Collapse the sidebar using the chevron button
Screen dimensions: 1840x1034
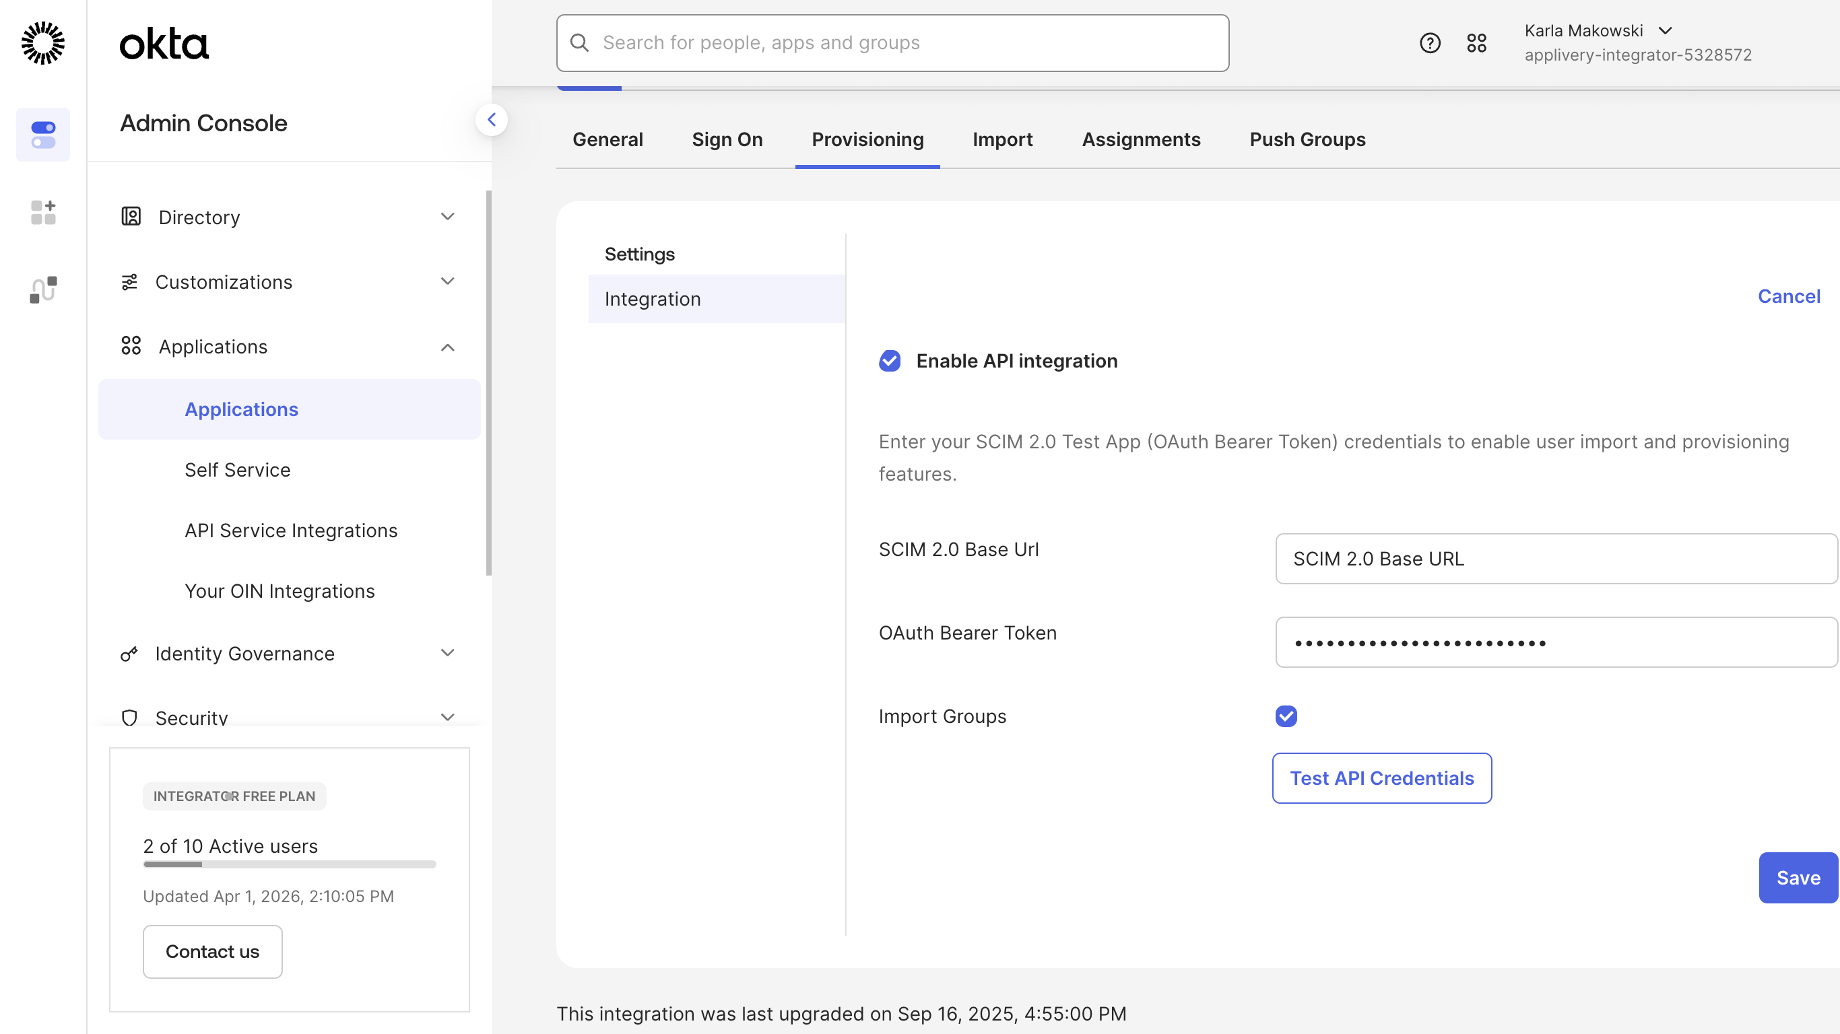(492, 119)
